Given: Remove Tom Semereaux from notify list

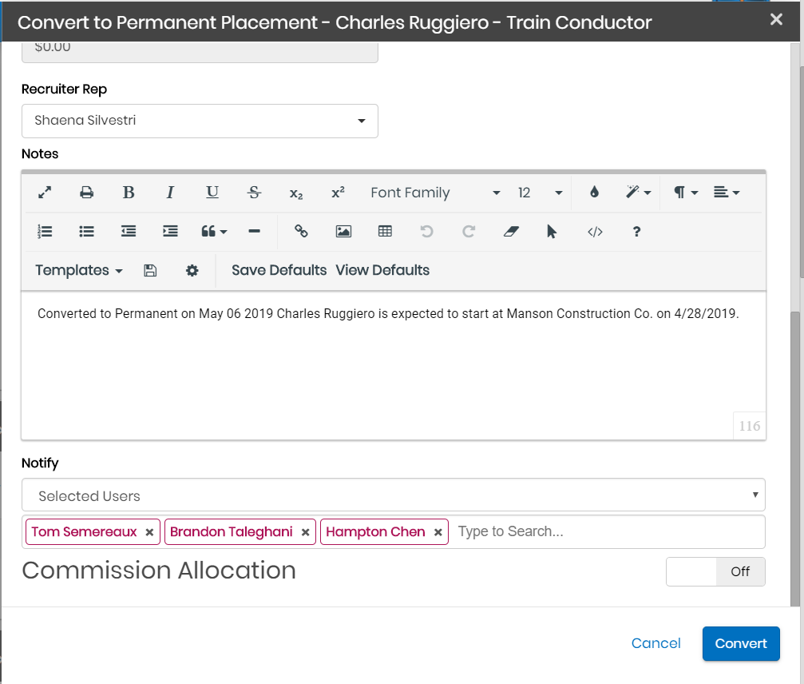Looking at the screenshot, I should pos(149,532).
